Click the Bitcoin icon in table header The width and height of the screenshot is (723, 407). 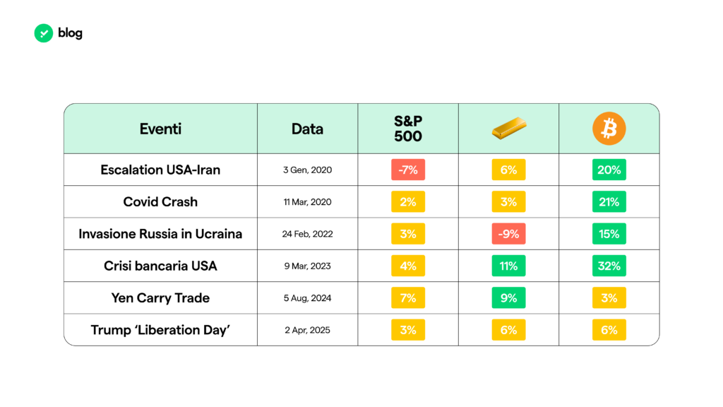point(609,129)
